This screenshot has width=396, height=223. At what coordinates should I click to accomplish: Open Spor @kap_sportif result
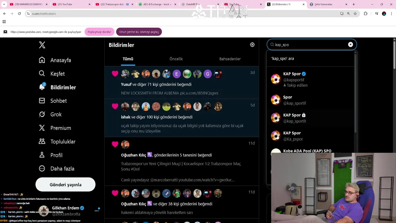[x=310, y=100]
